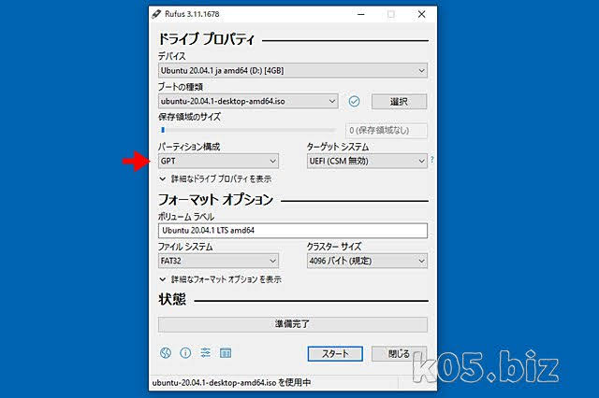Click the 閉じる button
599x398 pixels.
click(399, 354)
